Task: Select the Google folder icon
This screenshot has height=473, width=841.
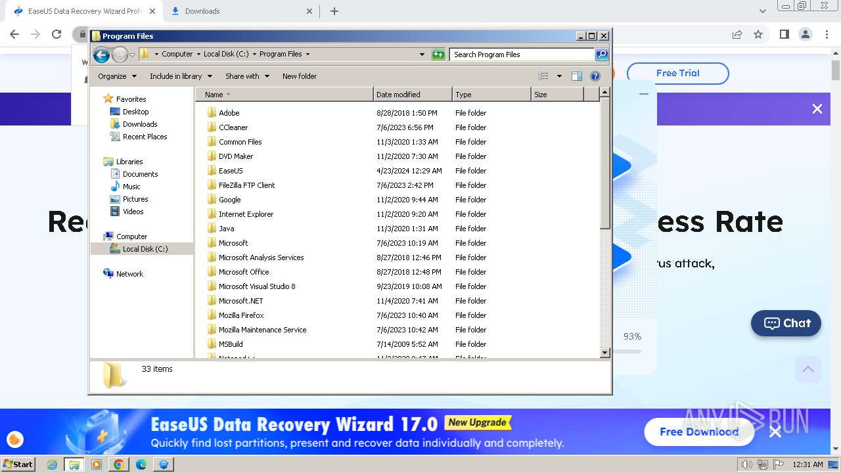Action: 212,200
